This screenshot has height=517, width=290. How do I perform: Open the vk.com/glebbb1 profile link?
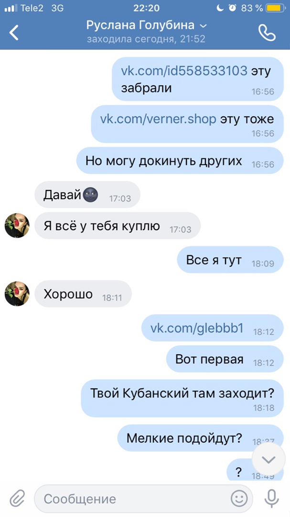tap(197, 328)
